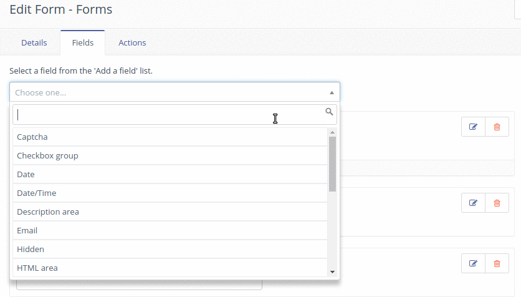This screenshot has width=521, height=297.
Task: Click the magnifier icon in the search box
Action: tap(329, 112)
